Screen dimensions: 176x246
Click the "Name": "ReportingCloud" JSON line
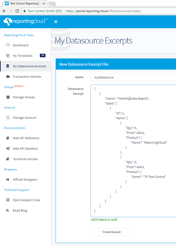(x=149, y=143)
